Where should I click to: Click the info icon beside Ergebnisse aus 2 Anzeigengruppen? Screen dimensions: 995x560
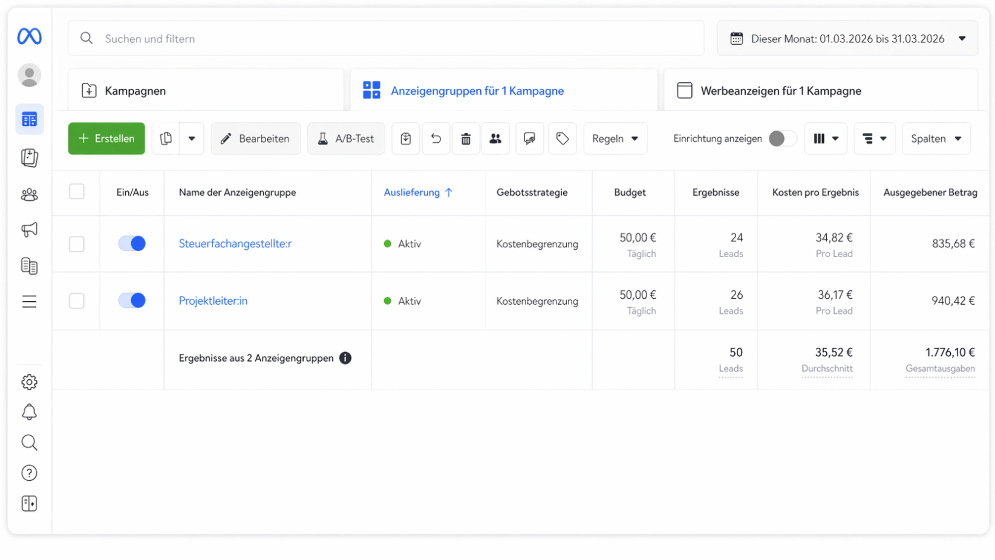coord(345,358)
